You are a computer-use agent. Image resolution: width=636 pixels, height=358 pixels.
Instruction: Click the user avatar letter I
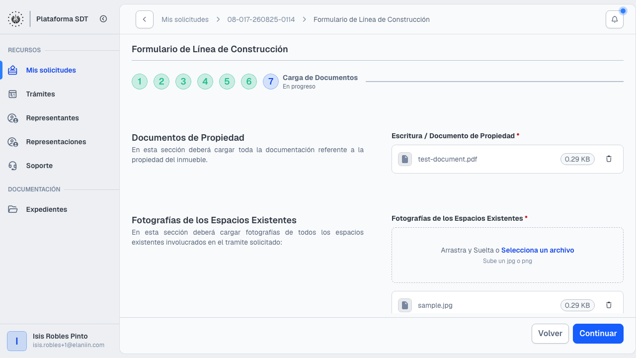pyautogui.click(x=17, y=341)
